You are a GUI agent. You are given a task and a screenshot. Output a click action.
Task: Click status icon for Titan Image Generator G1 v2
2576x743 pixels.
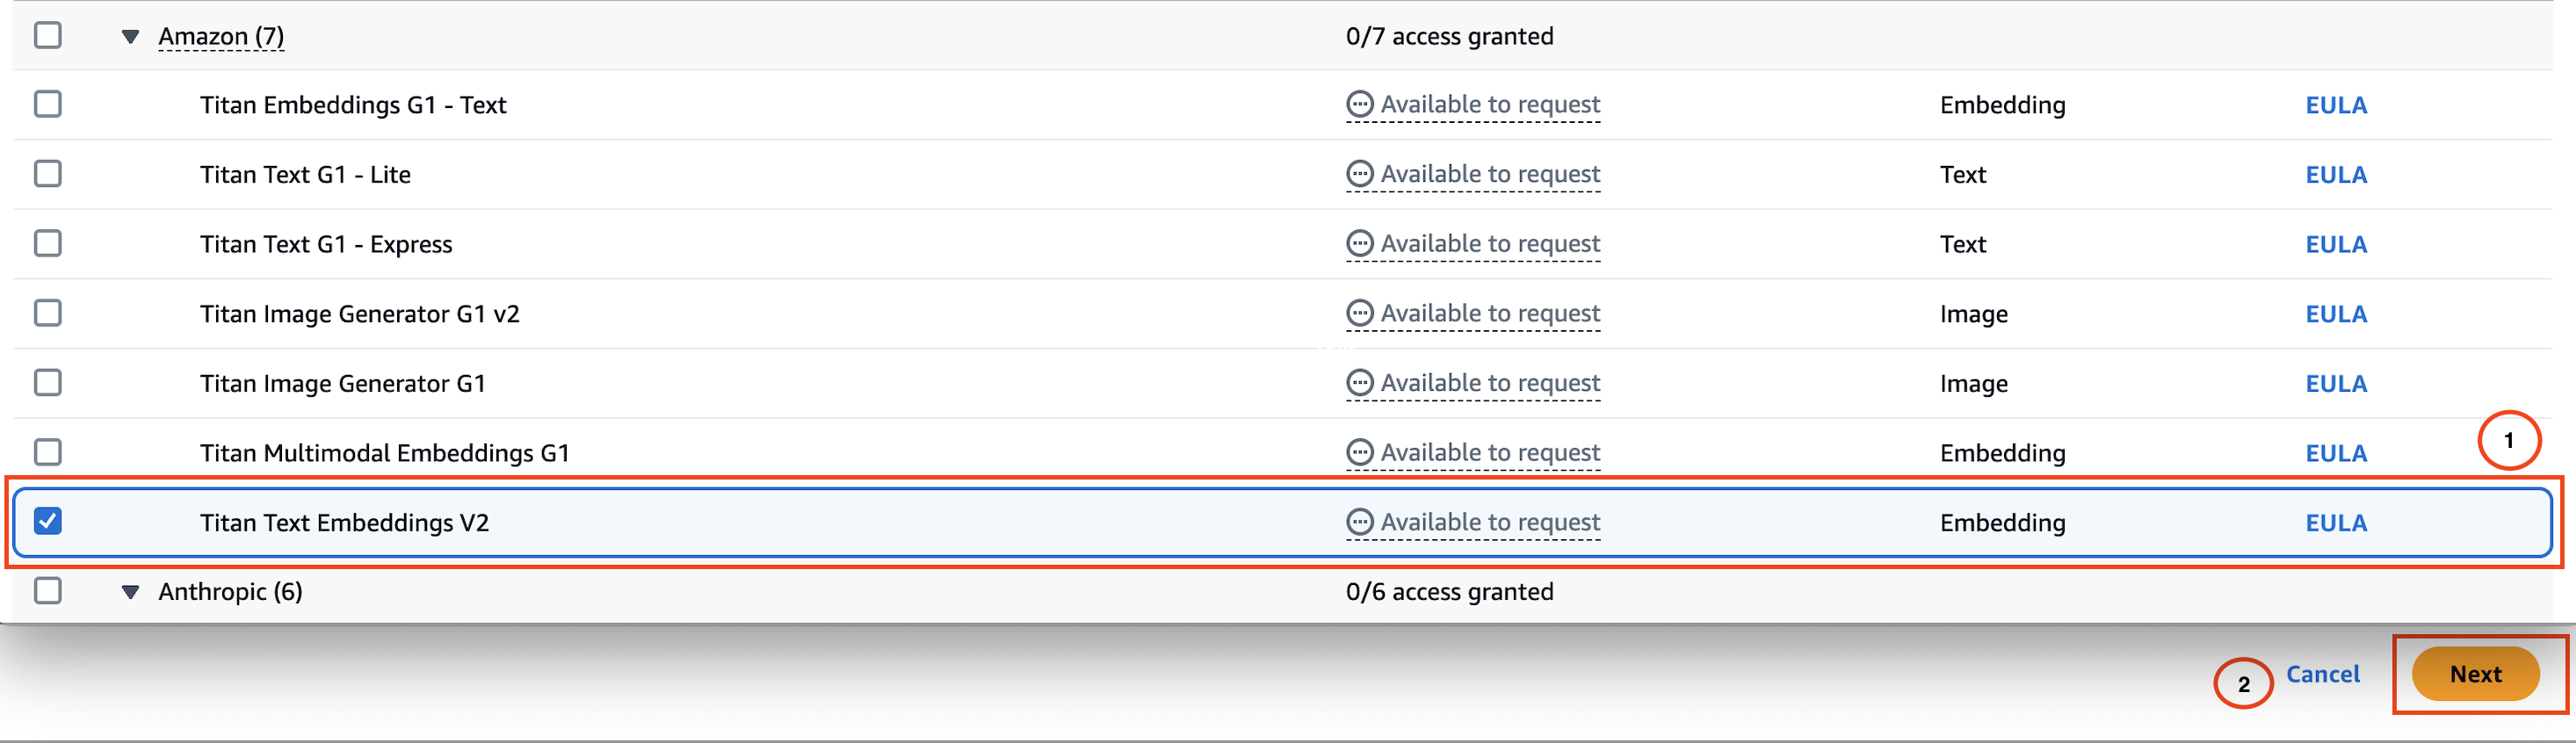1359,313
